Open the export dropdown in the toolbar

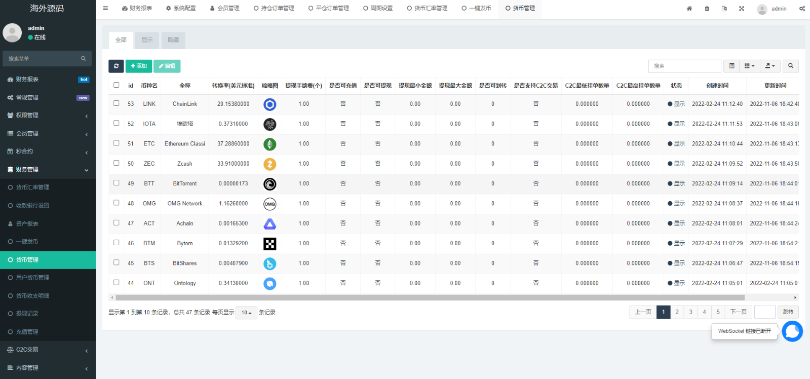click(770, 66)
